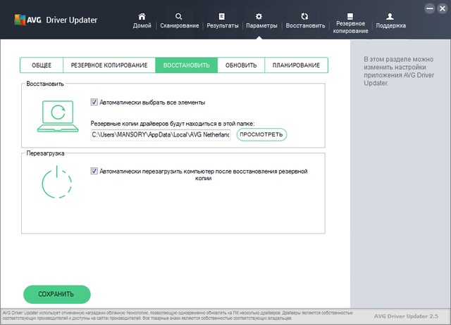Switch to the ОБЩЕЕ tab
The width and height of the screenshot is (451, 325).
click(x=42, y=65)
